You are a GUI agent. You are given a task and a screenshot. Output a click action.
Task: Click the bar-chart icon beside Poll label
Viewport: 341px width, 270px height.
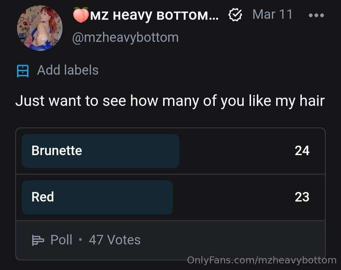pyautogui.click(x=38, y=240)
